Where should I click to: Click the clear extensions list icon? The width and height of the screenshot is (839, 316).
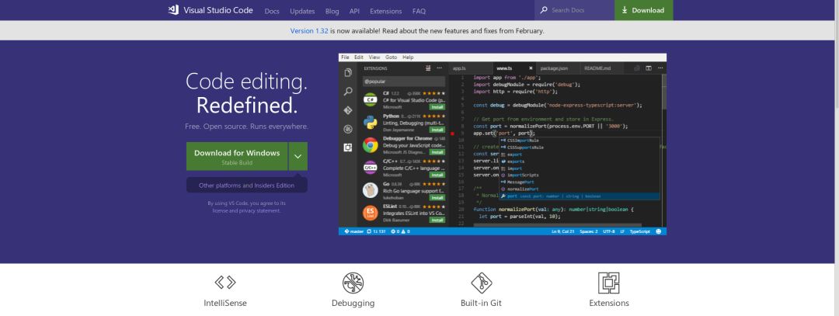pos(428,68)
